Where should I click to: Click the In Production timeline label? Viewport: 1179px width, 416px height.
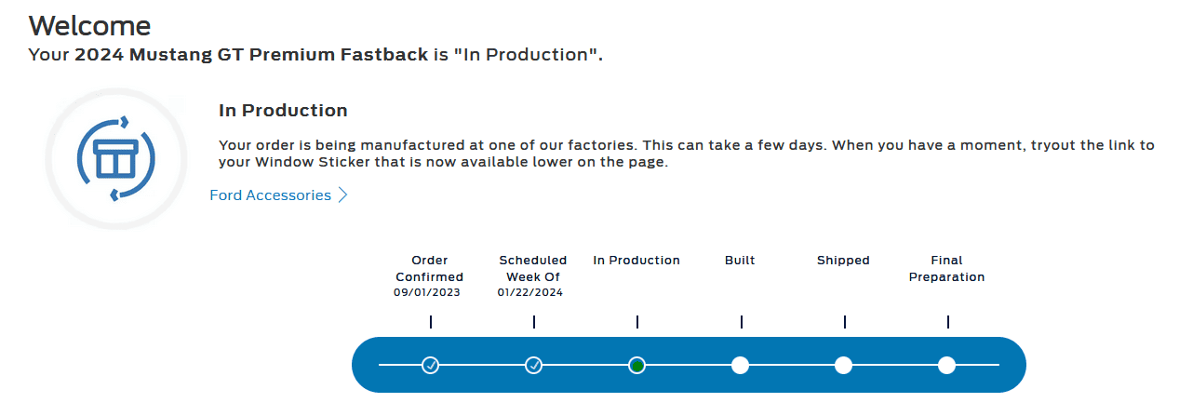(x=636, y=261)
